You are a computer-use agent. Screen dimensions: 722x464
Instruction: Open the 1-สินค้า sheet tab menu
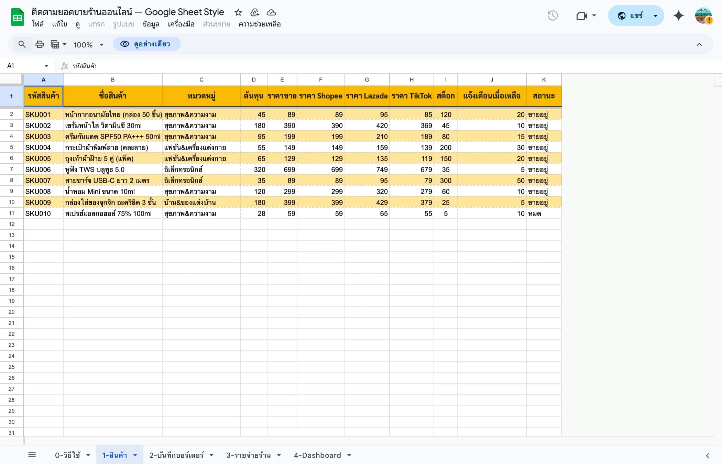[x=134, y=454]
